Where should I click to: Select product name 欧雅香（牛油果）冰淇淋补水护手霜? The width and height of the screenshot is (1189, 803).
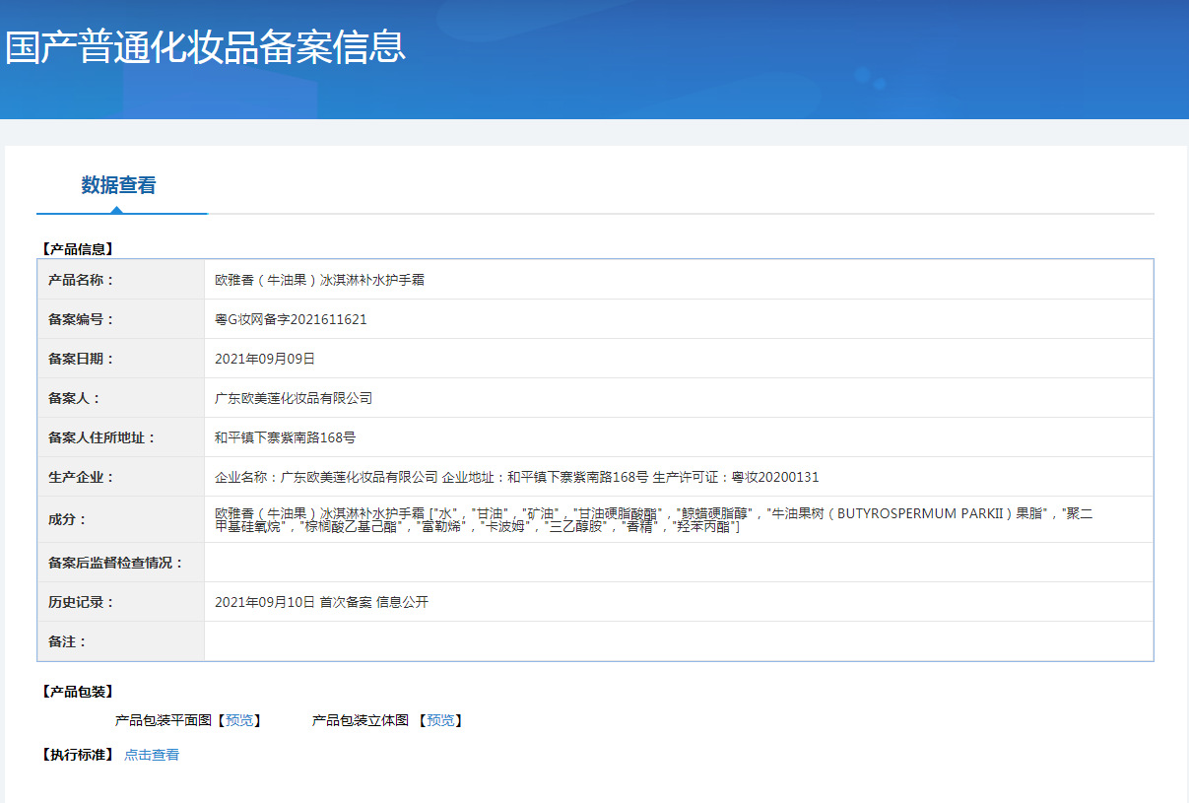[319, 280]
